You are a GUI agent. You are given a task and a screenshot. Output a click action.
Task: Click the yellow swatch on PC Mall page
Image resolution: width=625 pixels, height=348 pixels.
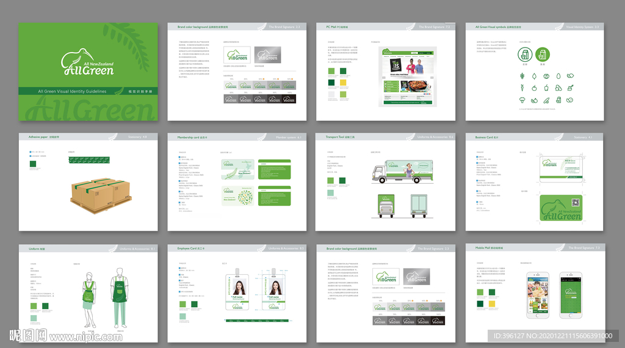point(342,82)
